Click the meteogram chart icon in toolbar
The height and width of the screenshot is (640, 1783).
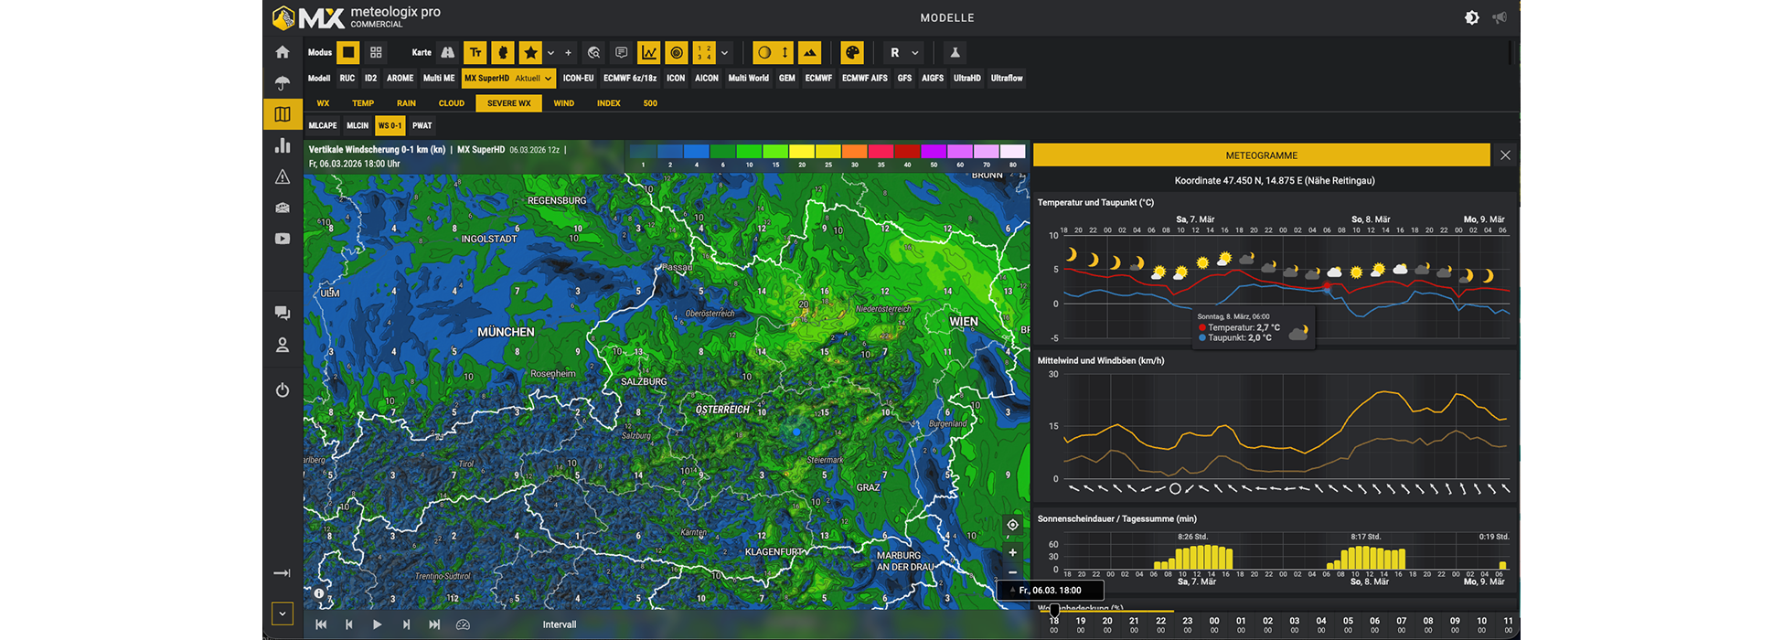click(648, 53)
